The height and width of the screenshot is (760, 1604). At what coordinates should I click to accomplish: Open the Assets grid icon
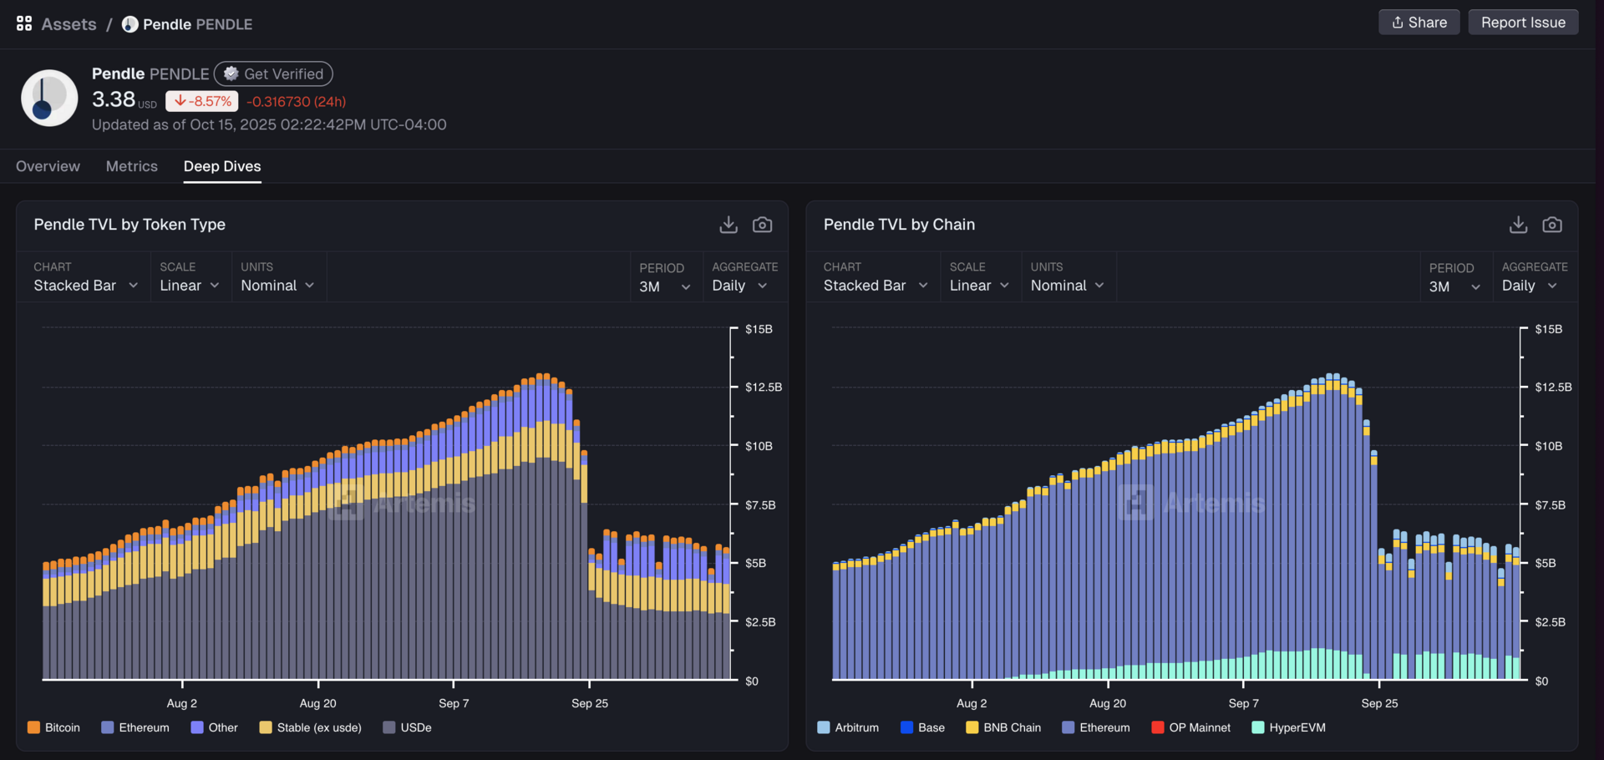(x=24, y=23)
